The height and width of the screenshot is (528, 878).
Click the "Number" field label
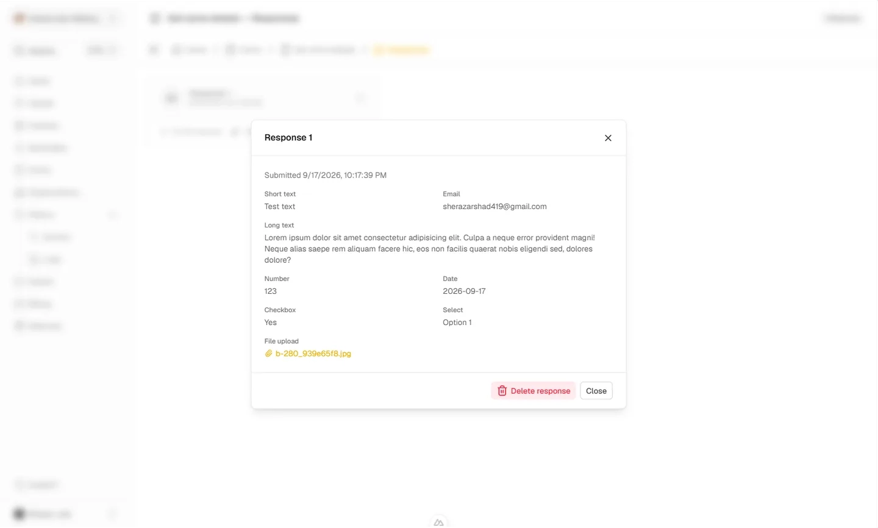click(x=277, y=279)
